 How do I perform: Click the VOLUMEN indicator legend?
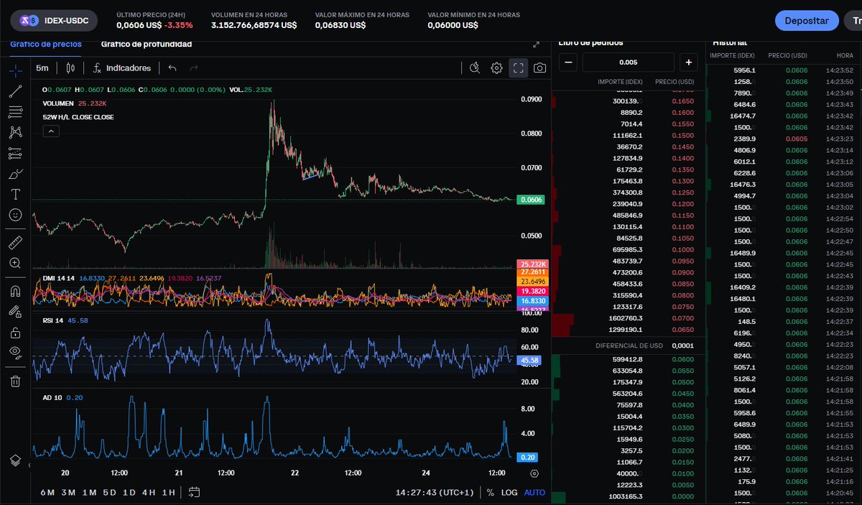(58, 103)
